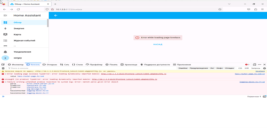Open the hass-router-page.ts:160:14 source link

(x=250, y=74)
